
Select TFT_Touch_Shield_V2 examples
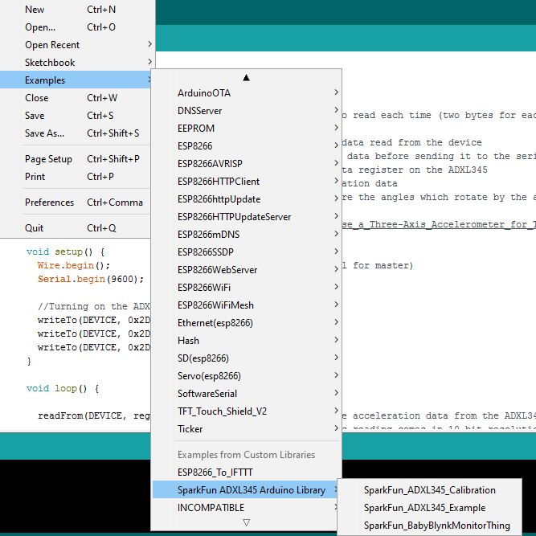(x=246, y=411)
